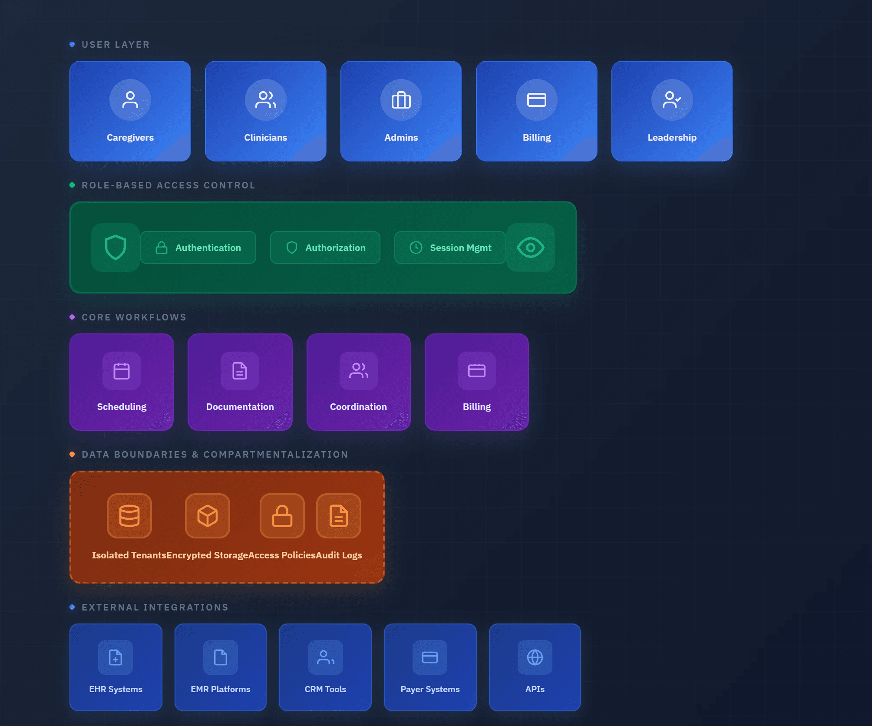Screen dimensions: 872x726
Task: Click the green shield icon
Action: click(116, 247)
